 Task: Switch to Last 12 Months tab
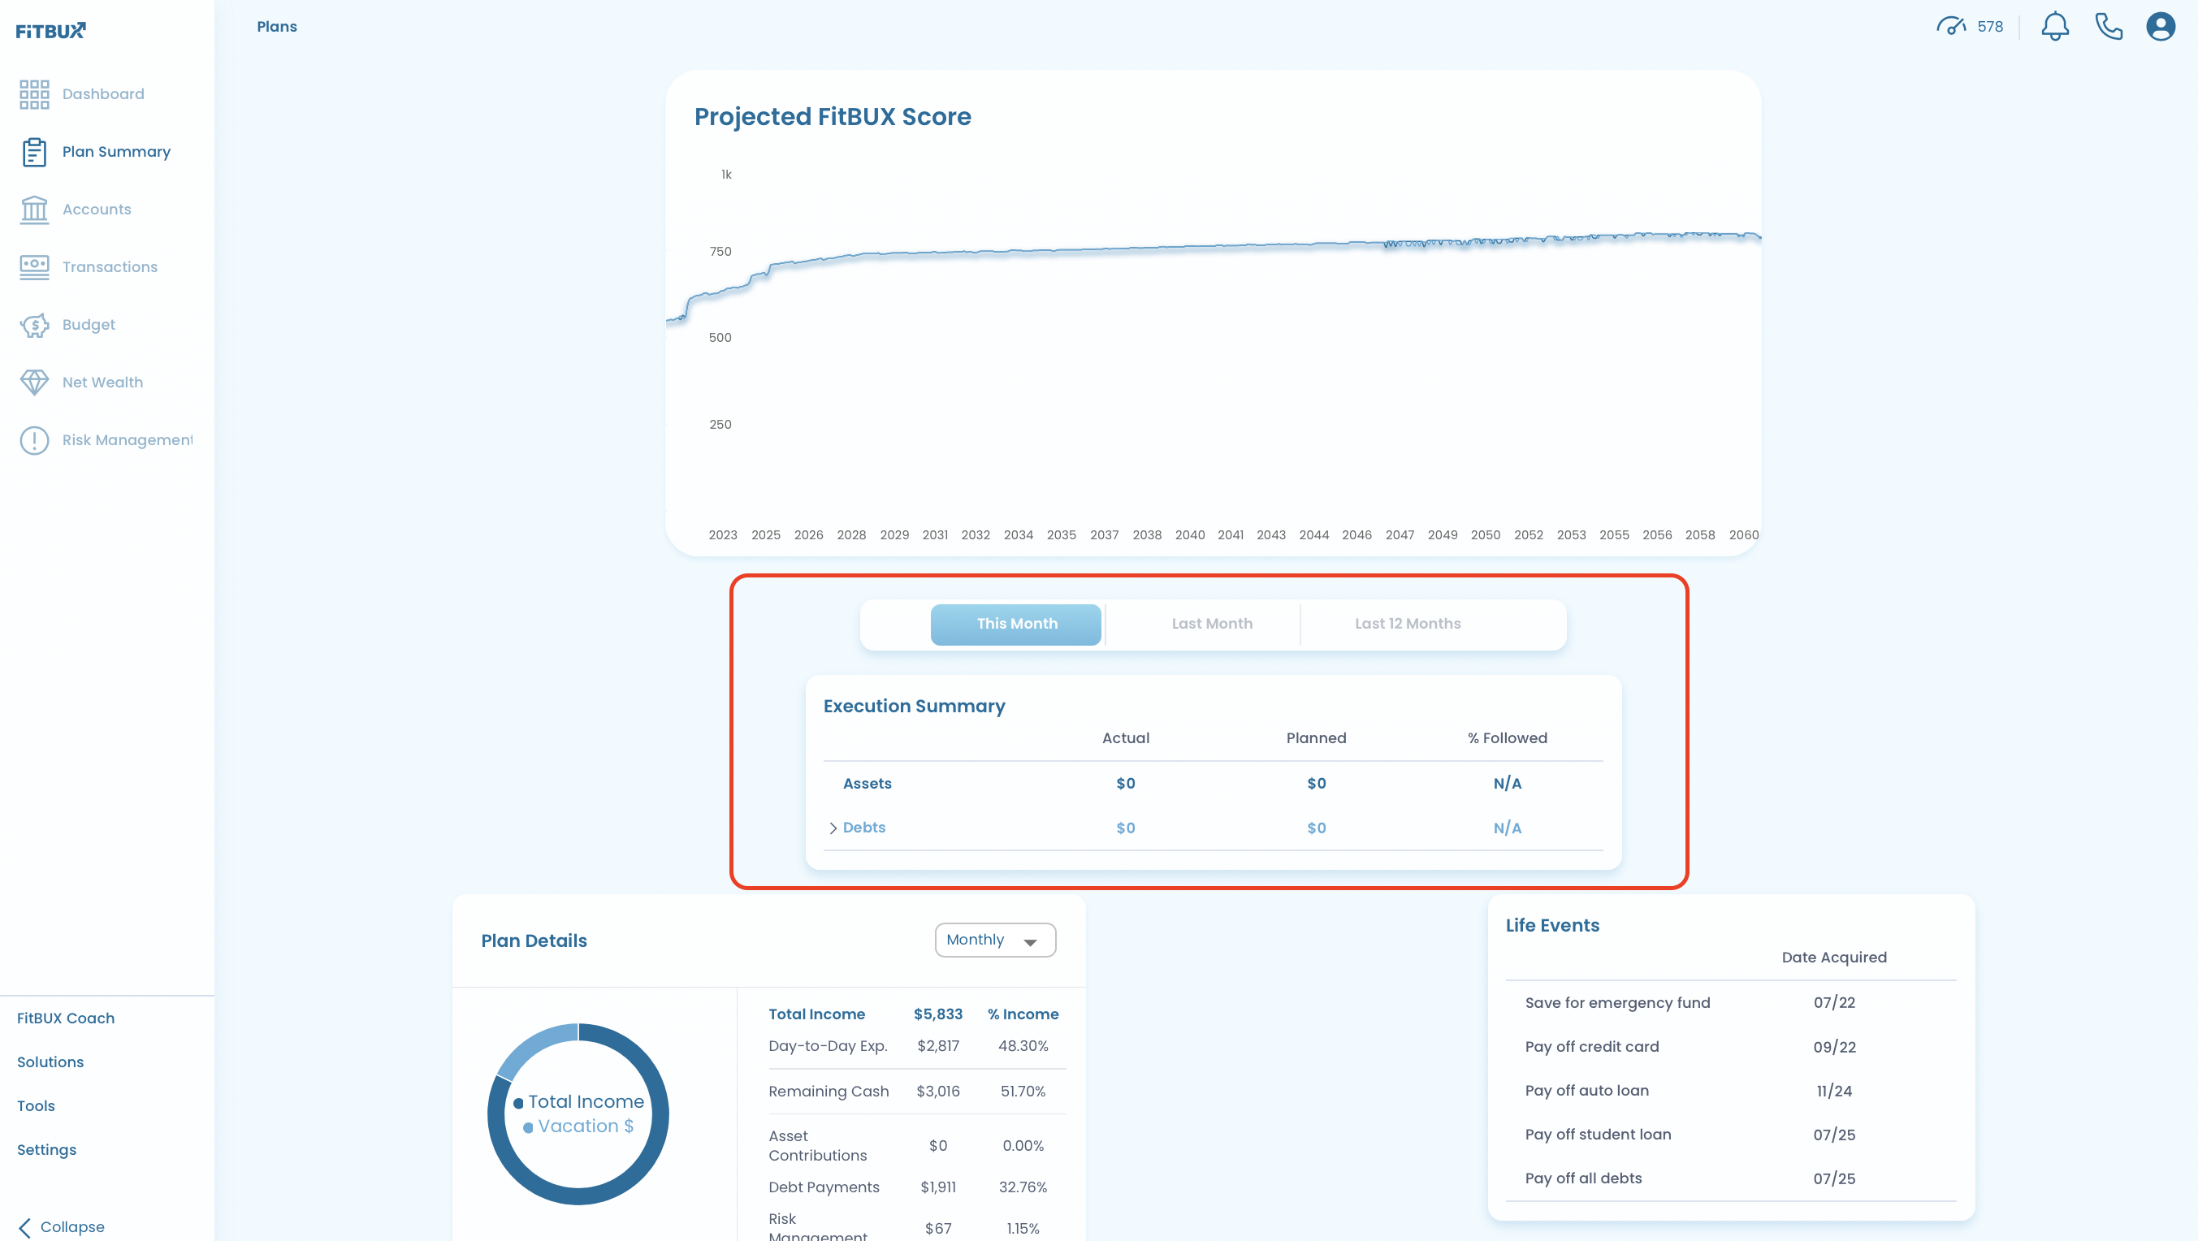tap(1408, 625)
